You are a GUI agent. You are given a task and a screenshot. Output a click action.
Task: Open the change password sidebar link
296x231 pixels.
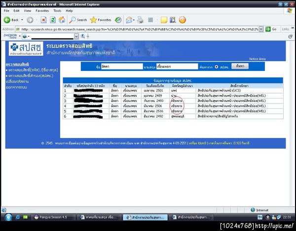point(17,82)
